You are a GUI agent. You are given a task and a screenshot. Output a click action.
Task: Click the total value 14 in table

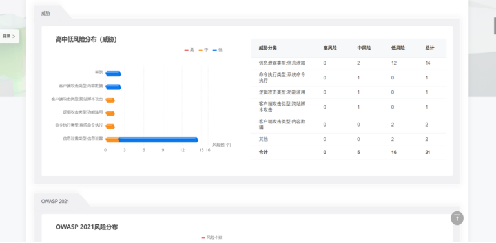pos(428,63)
